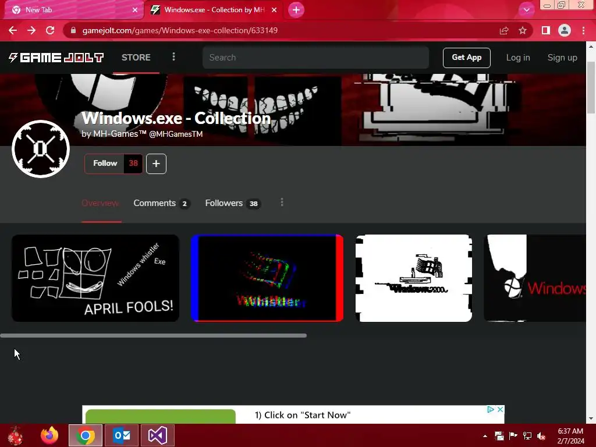This screenshot has width=596, height=447.
Task: Click the 38 follower count badge
Action: [x=133, y=164]
